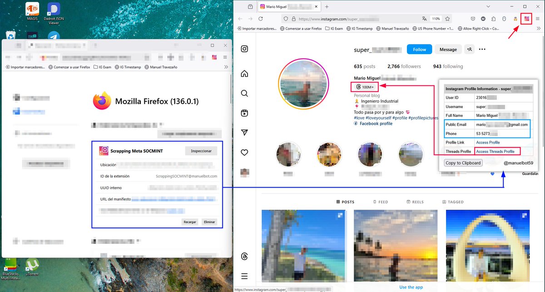Open Messages paper-plane icon in sidebar
This screenshot has width=545, height=292.
point(244,133)
